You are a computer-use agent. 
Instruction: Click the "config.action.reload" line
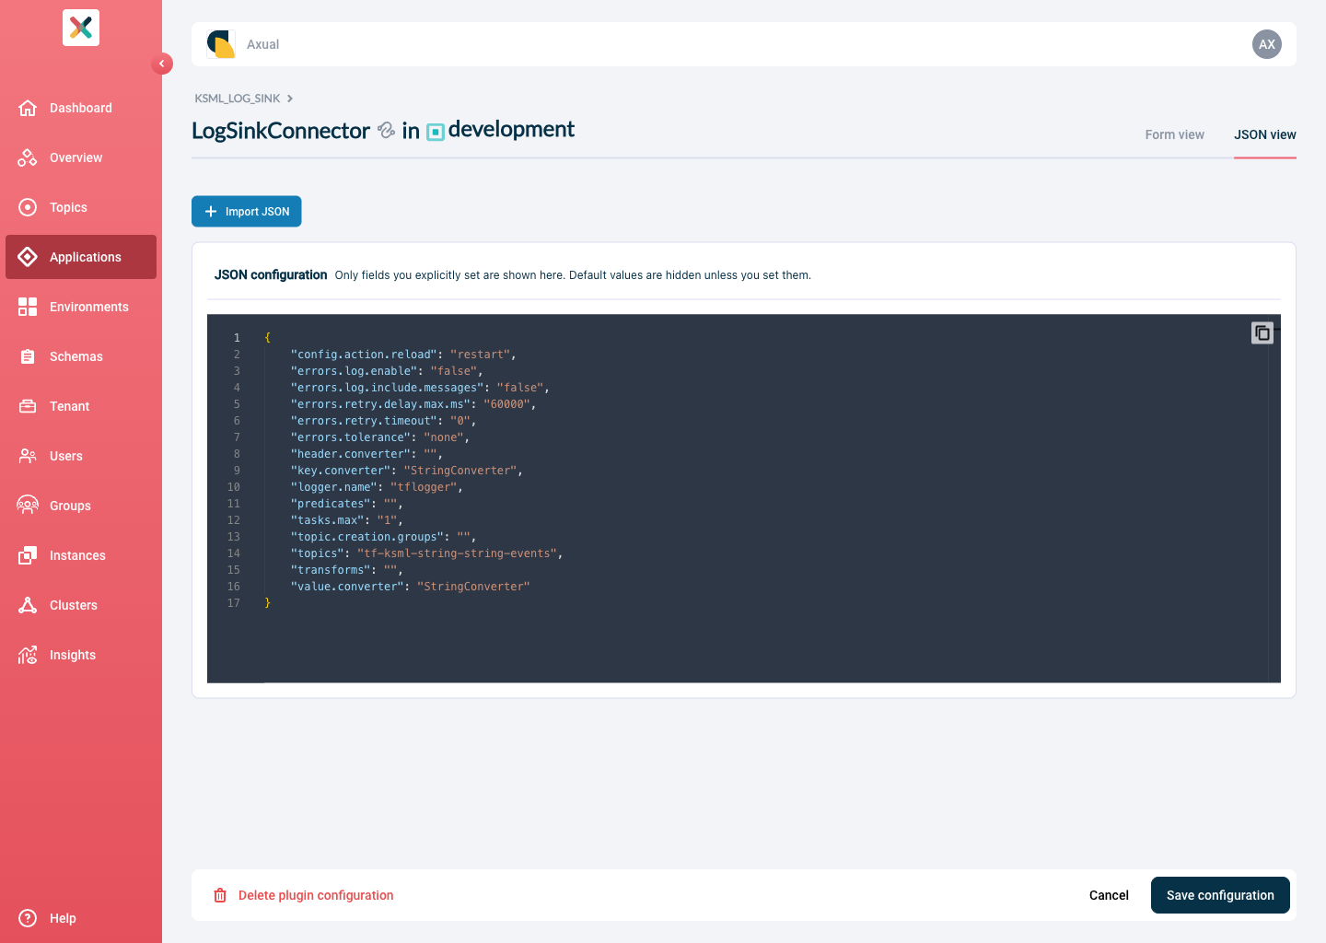(403, 355)
